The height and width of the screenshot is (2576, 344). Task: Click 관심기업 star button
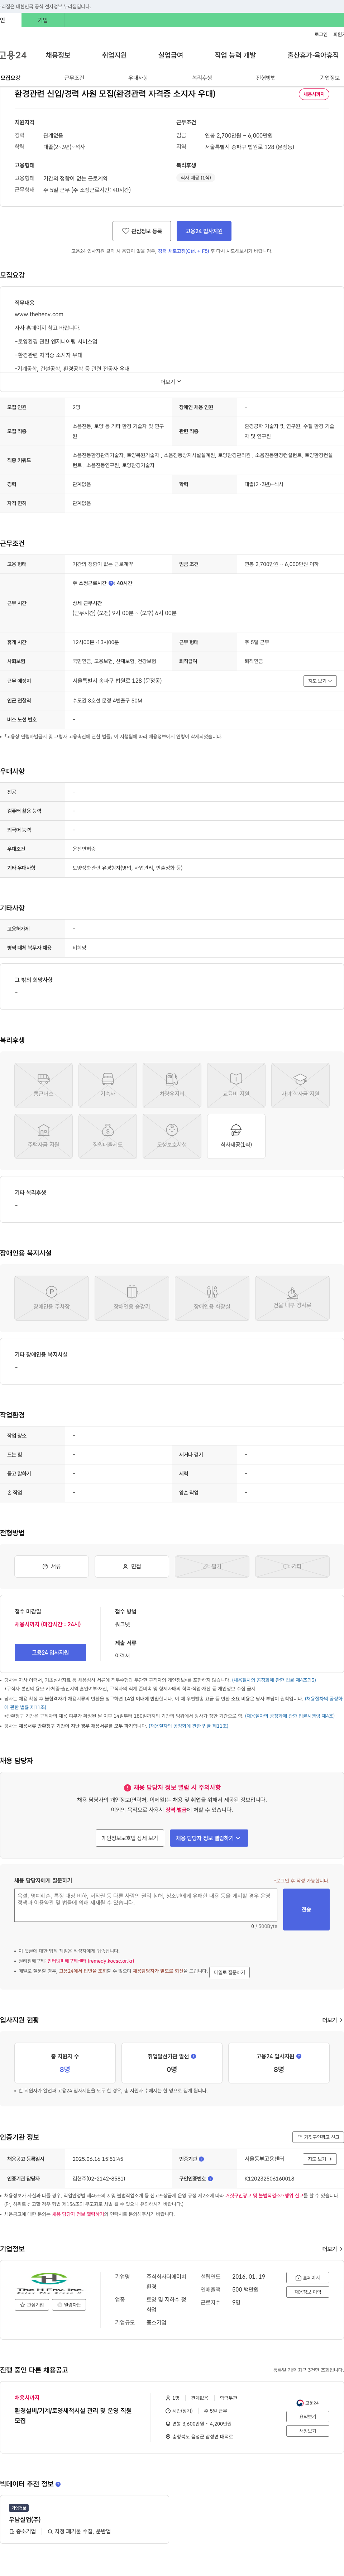(32, 2305)
